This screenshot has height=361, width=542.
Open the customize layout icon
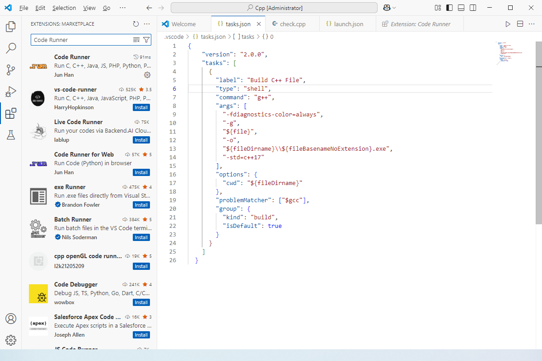coord(438,8)
